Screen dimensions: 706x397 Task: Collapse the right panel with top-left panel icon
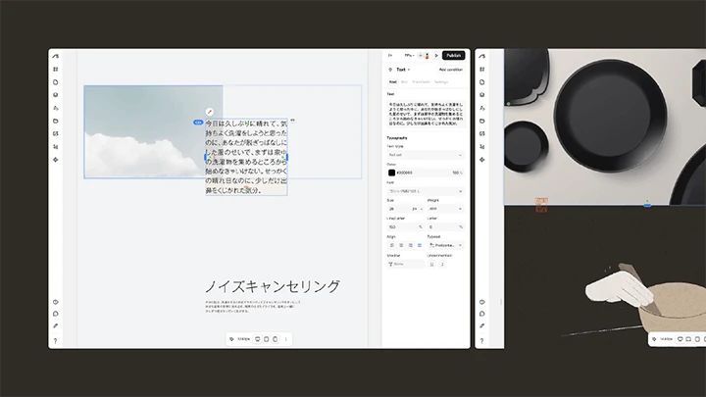[x=390, y=55]
